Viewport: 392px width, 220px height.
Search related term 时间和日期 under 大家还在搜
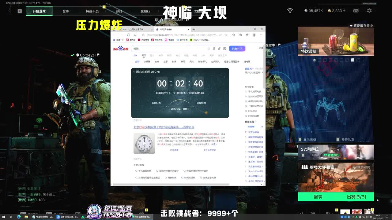click(188, 178)
